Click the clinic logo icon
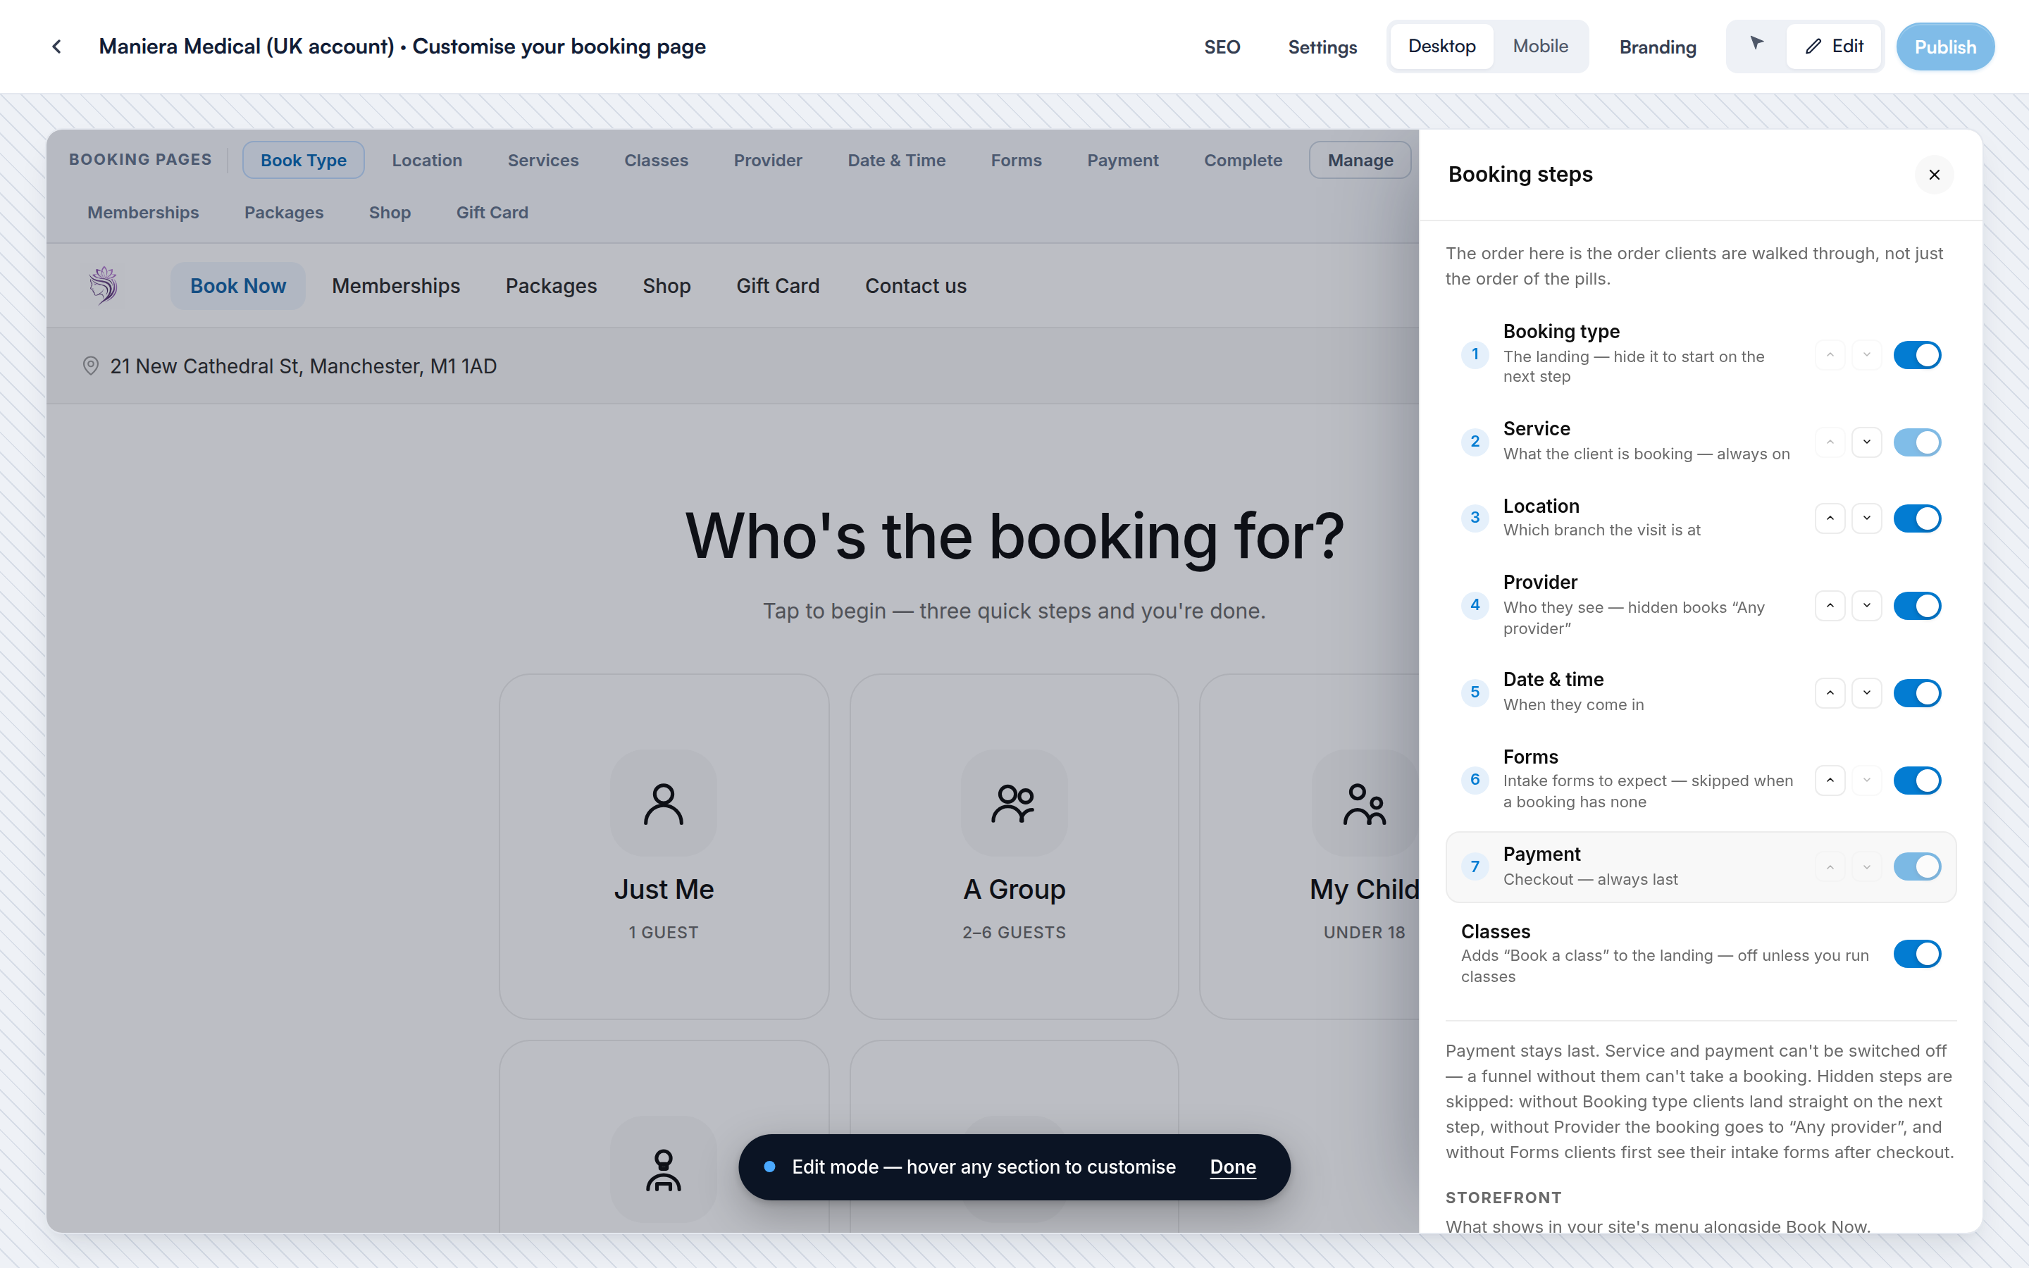This screenshot has height=1268, width=2029. click(104, 285)
